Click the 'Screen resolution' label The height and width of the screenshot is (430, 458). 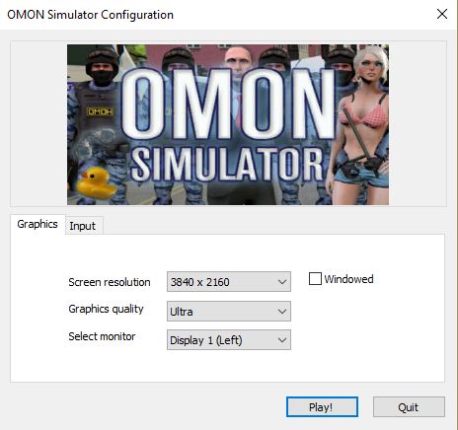(x=110, y=282)
